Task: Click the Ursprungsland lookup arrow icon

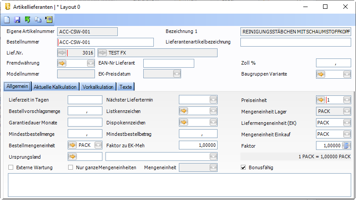Action: point(73,156)
